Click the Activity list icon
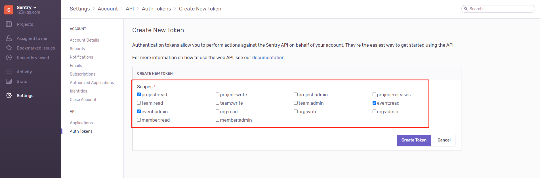Viewport: 540px width, 178px height. point(9,72)
